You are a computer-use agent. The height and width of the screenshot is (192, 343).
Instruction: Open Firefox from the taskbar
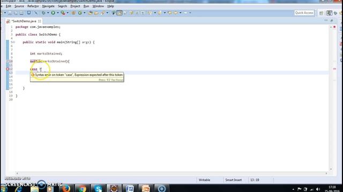tap(66, 188)
